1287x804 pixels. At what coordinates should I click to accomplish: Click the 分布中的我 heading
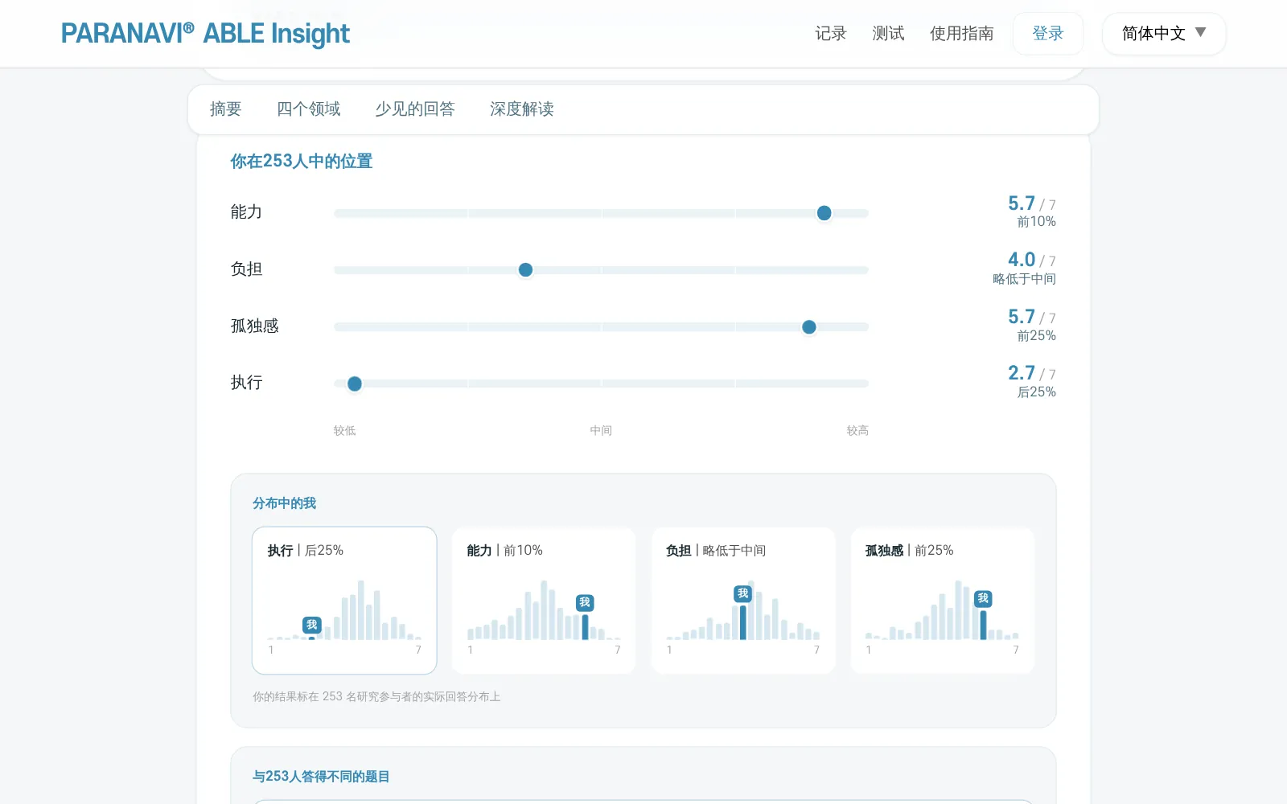point(284,503)
